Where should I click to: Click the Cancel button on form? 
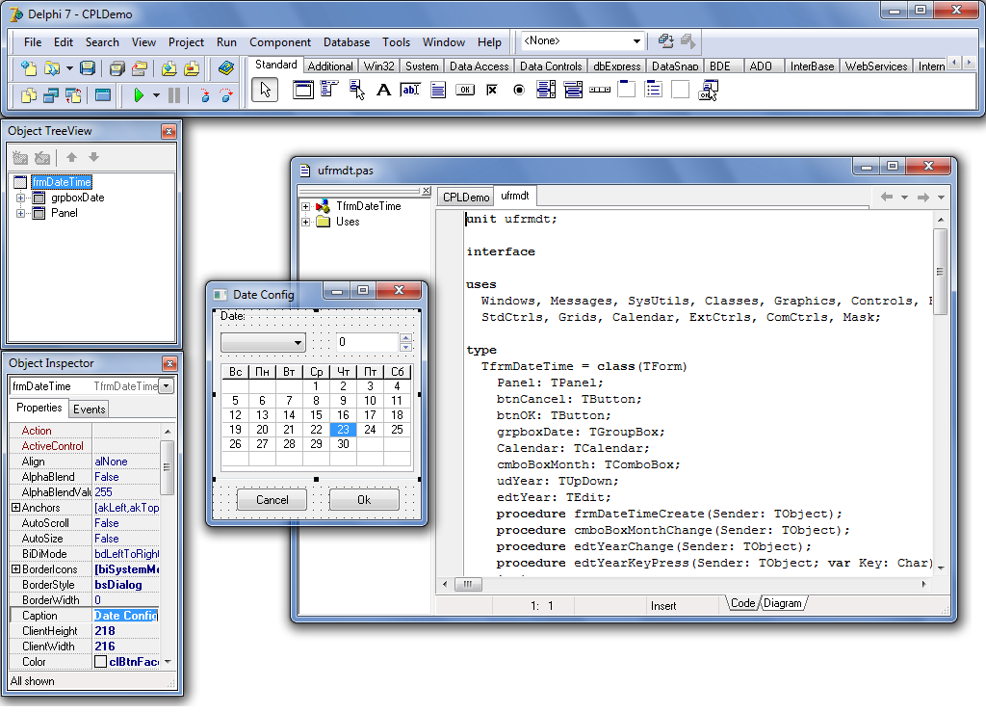pyautogui.click(x=272, y=500)
